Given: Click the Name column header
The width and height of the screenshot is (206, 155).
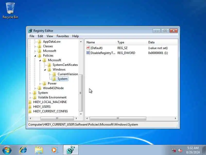Looking at the screenshot, I should 101,42.
